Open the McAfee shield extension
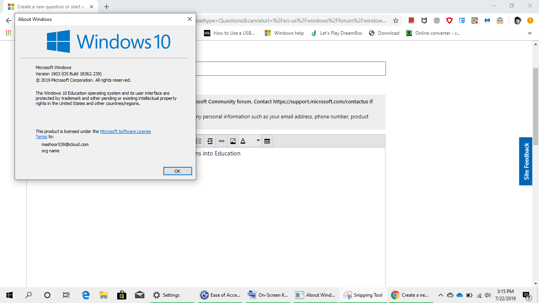Screen dimensions: 539x303 point(424,21)
